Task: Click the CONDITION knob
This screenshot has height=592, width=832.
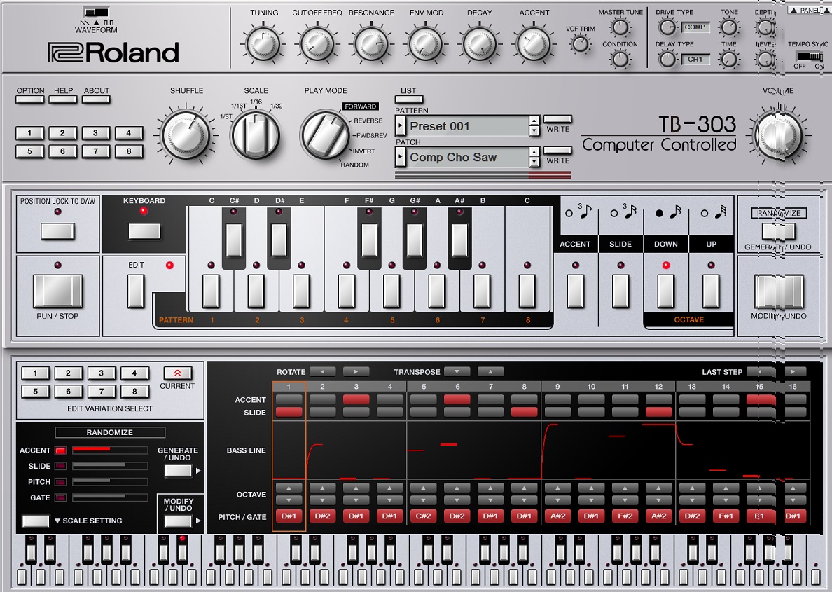Action: [x=620, y=59]
